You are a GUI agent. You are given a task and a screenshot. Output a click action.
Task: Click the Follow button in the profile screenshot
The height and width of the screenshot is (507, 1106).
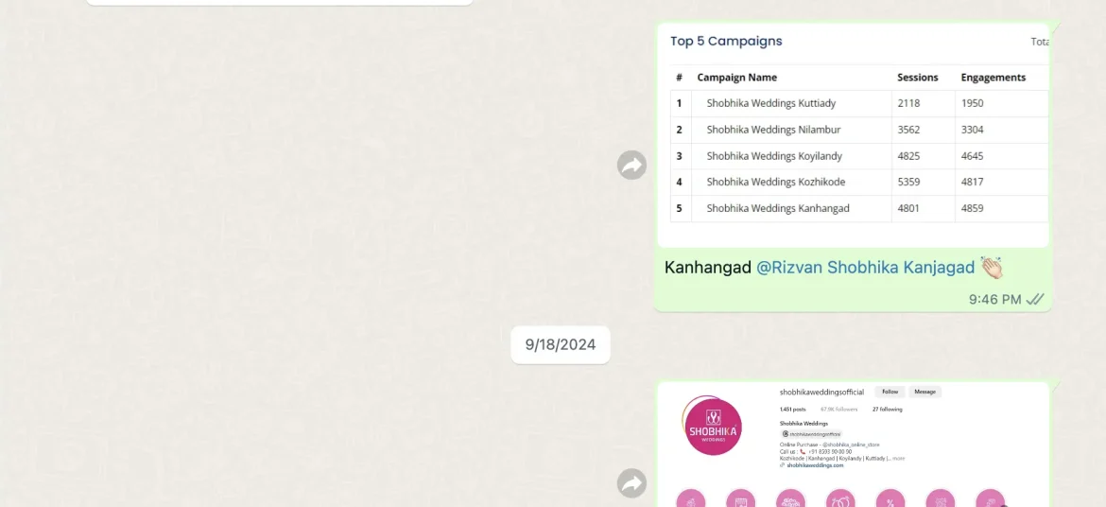pyautogui.click(x=890, y=392)
